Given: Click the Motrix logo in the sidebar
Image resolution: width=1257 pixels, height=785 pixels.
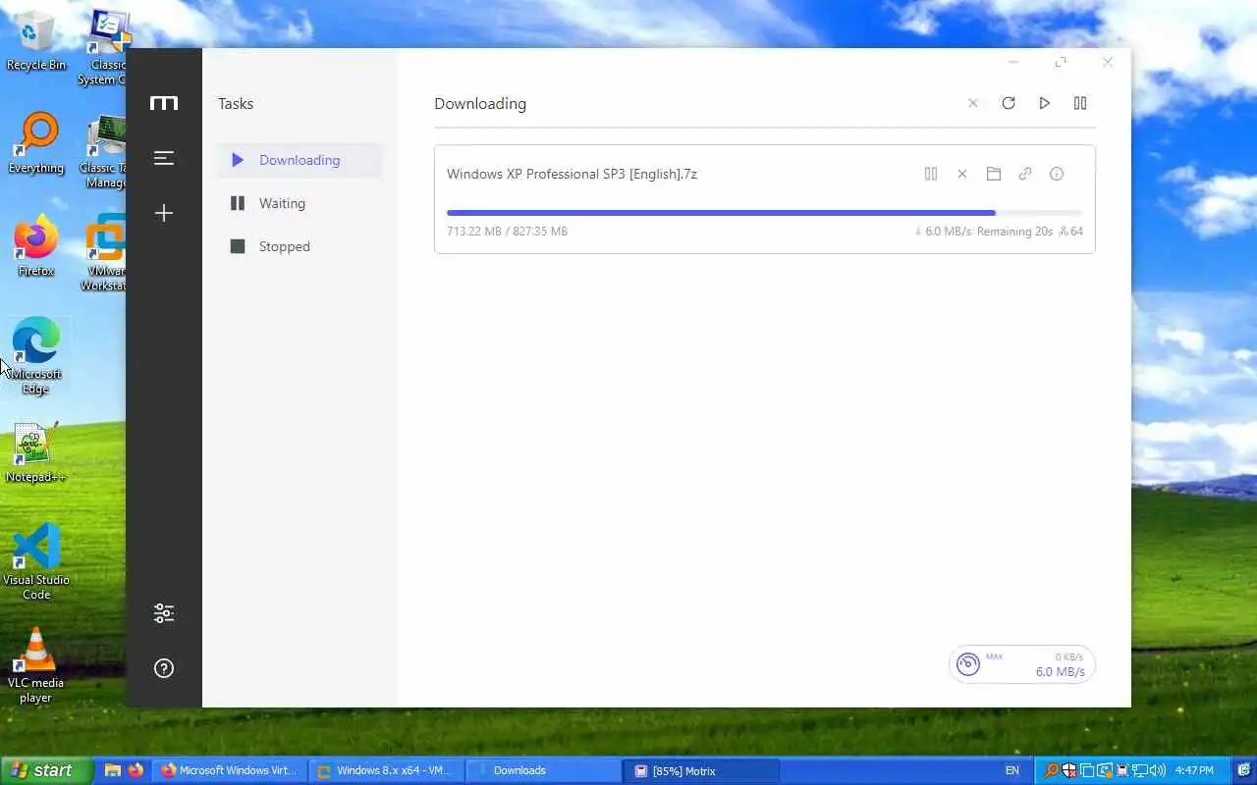Looking at the screenshot, I should coord(164,103).
